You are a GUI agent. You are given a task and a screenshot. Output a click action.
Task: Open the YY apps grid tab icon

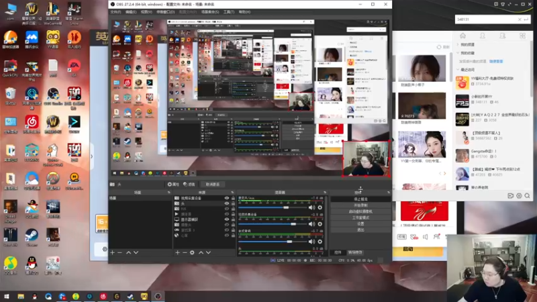(522, 36)
